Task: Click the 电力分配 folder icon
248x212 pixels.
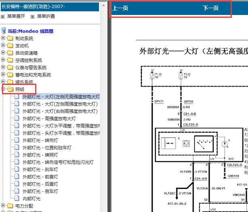Action: point(10,206)
